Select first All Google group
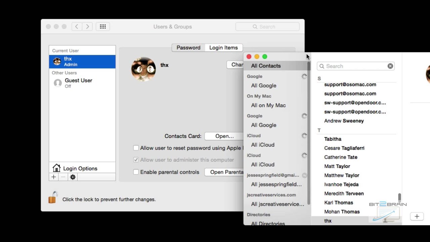 click(x=264, y=85)
